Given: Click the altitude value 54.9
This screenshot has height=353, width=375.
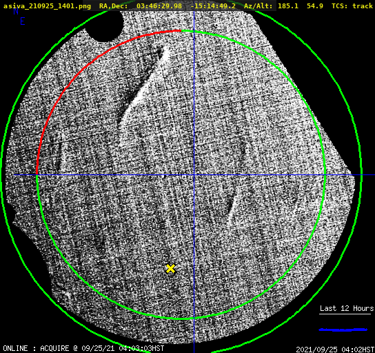Looking at the screenshot, I should [x=315, y=6].
